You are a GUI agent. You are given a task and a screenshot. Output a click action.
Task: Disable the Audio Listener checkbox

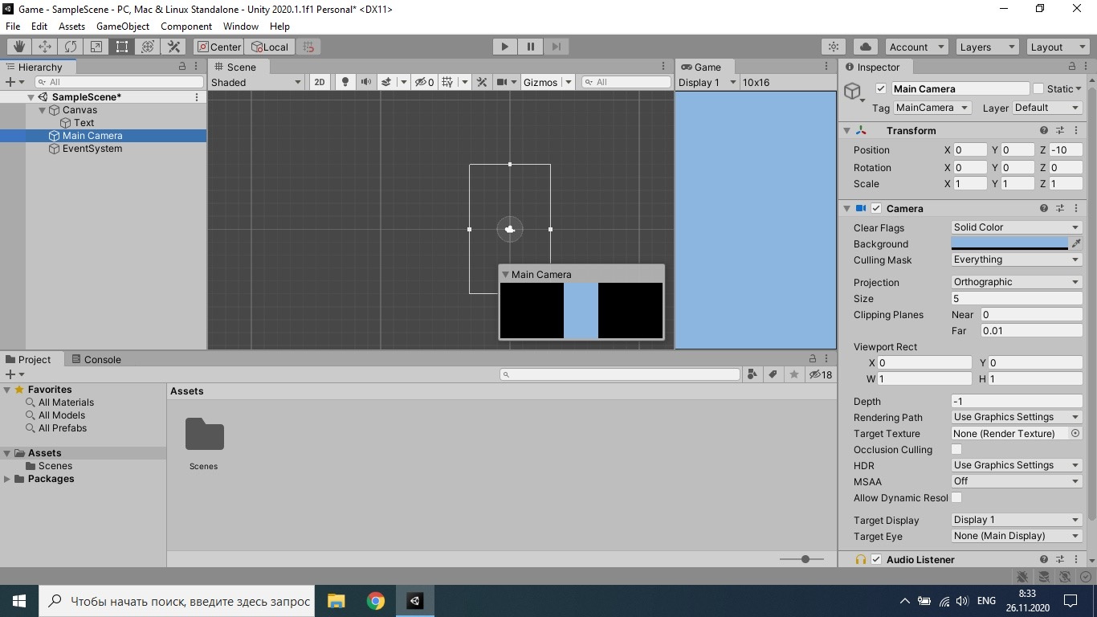tap(876, 559)
